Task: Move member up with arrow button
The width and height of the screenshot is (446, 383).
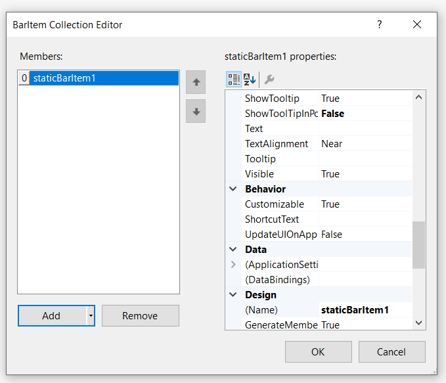Action: pos(196,82)
